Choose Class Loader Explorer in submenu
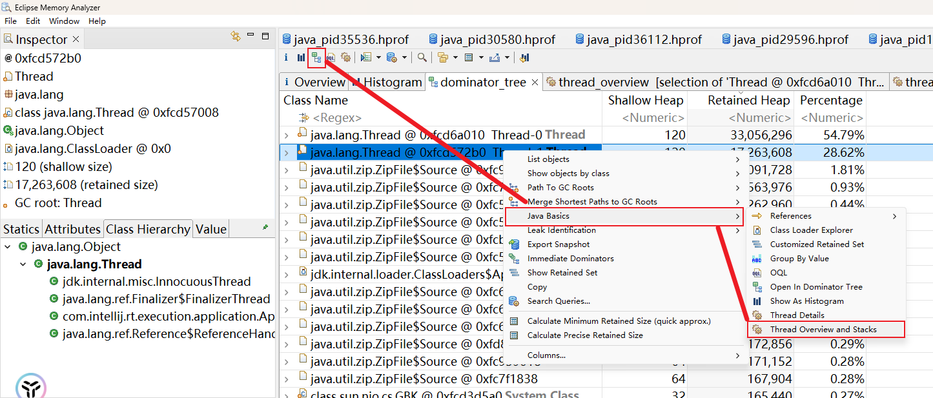Viewport: 933px width, 398px height. tap(826, 230)
